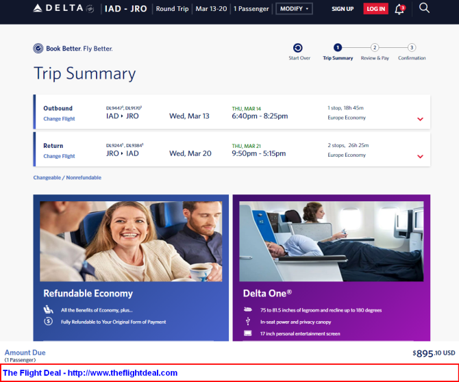
Task: Click the dollar refund icon under Refundable Economy
Action: pos(49,322)
